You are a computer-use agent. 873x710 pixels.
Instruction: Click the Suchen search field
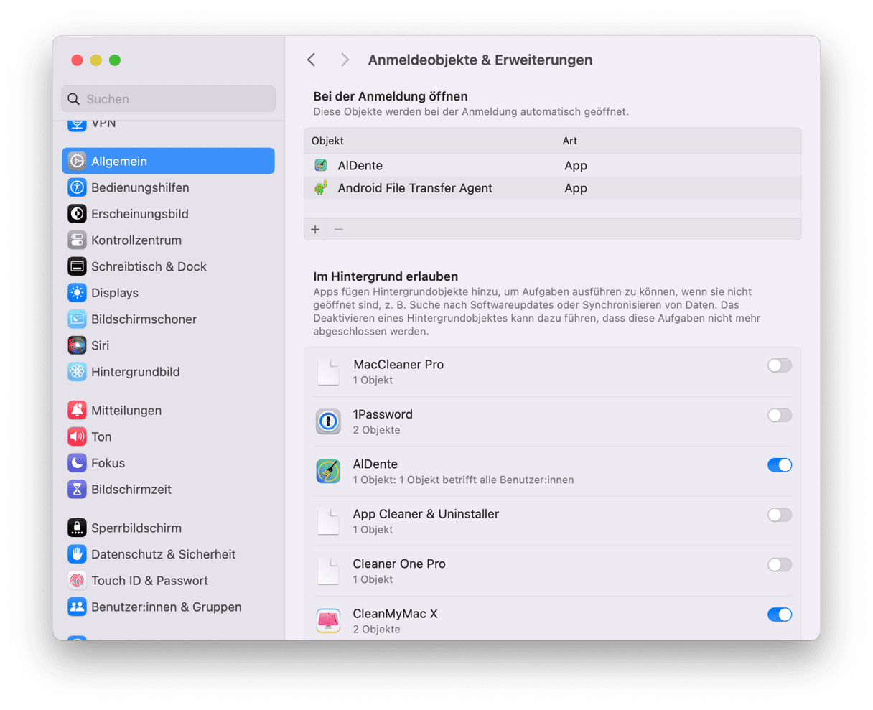[168, 99]
